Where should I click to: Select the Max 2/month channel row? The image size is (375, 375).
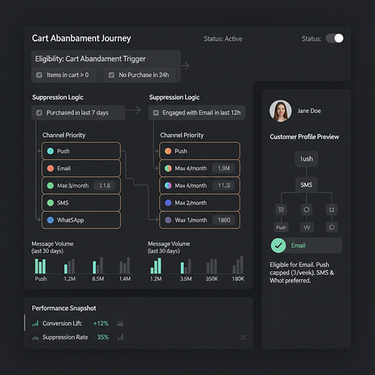[x=200, y=203]
